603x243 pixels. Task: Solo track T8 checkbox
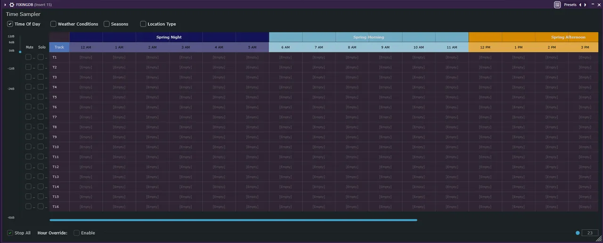pyautogui.click(x=41, y=127)
